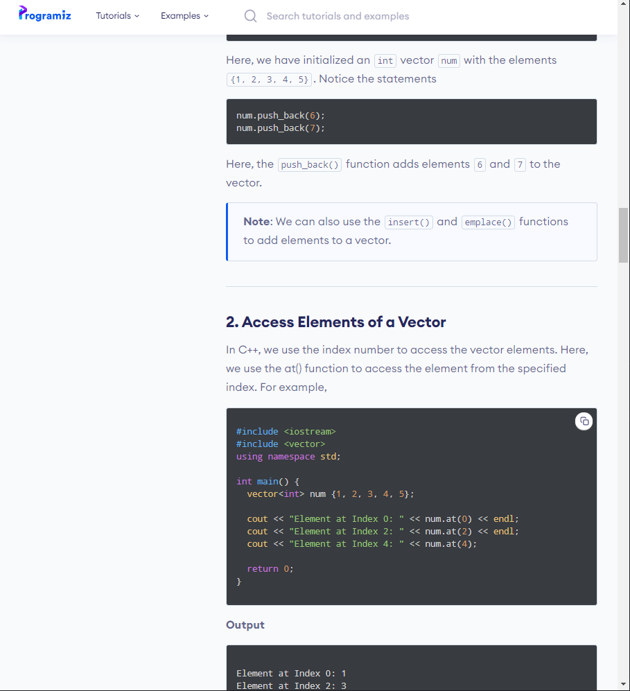Click the '#include <iostream>' line
630x691 pixels.
286,431
